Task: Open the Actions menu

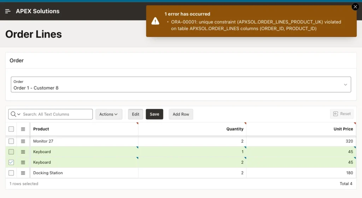Action: pos(109,114)
